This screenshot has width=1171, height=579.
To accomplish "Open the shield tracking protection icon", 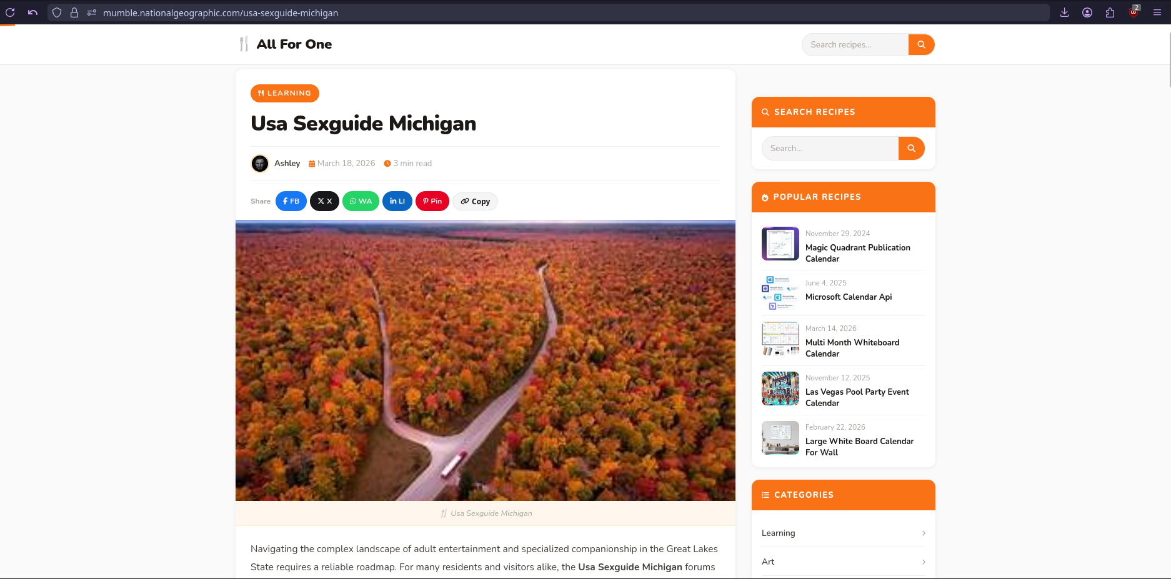I will point(57,12).
